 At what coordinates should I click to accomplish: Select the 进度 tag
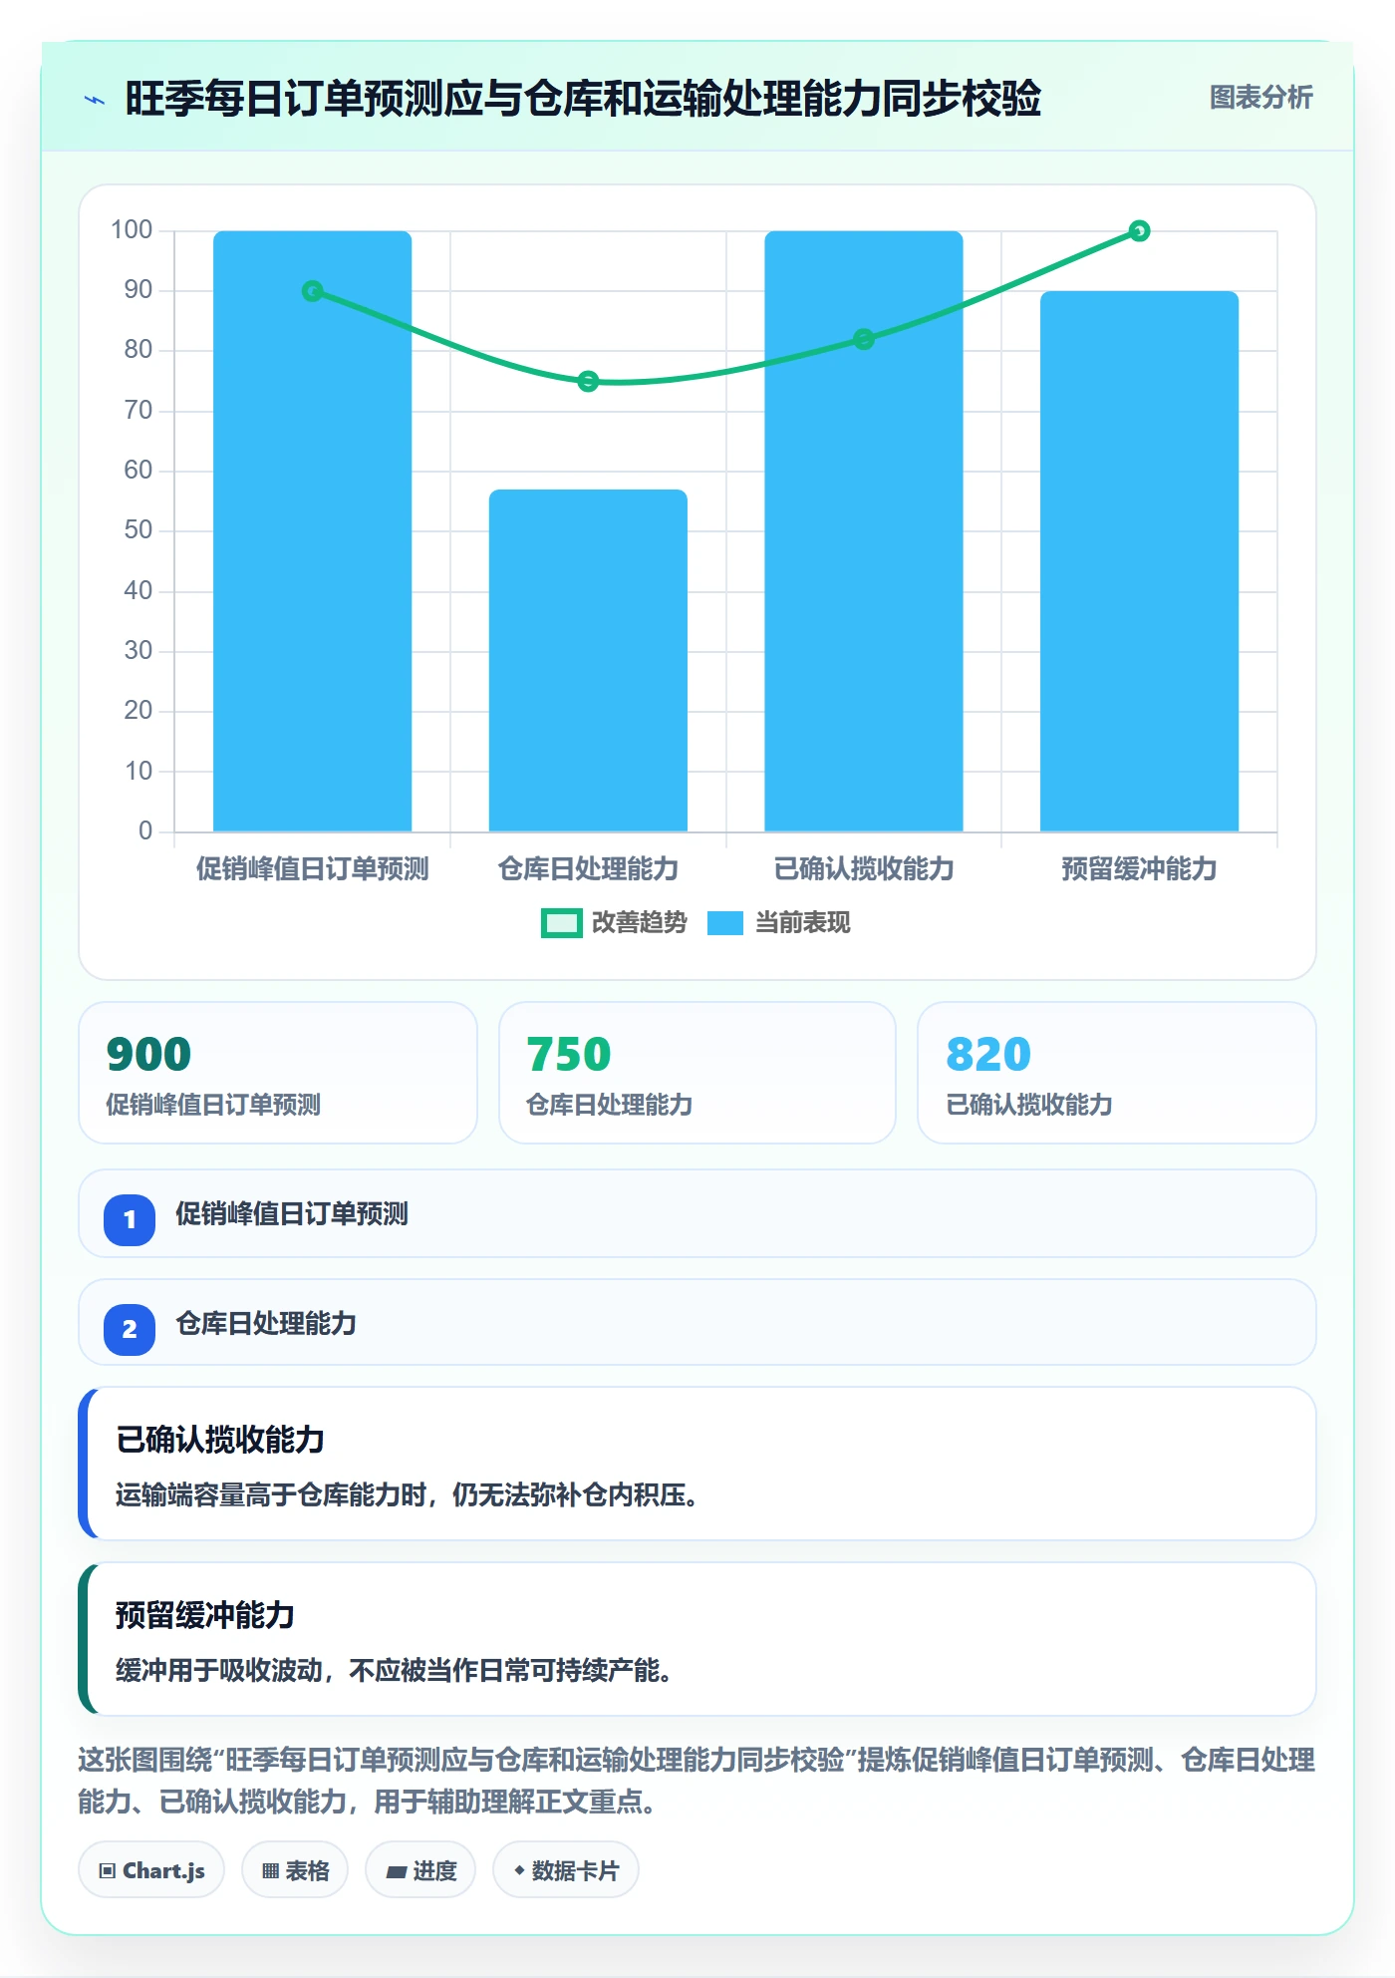point(420,1870)
